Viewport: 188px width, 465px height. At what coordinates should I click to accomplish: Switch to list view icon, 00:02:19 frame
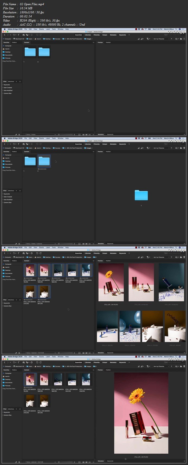pyautogui.click(x=90, y=462)
